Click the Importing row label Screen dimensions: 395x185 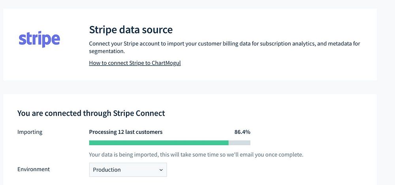tap(30, 132)
